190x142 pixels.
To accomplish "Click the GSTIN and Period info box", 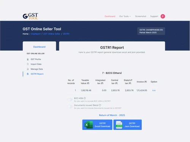I will tap(151, 31).
